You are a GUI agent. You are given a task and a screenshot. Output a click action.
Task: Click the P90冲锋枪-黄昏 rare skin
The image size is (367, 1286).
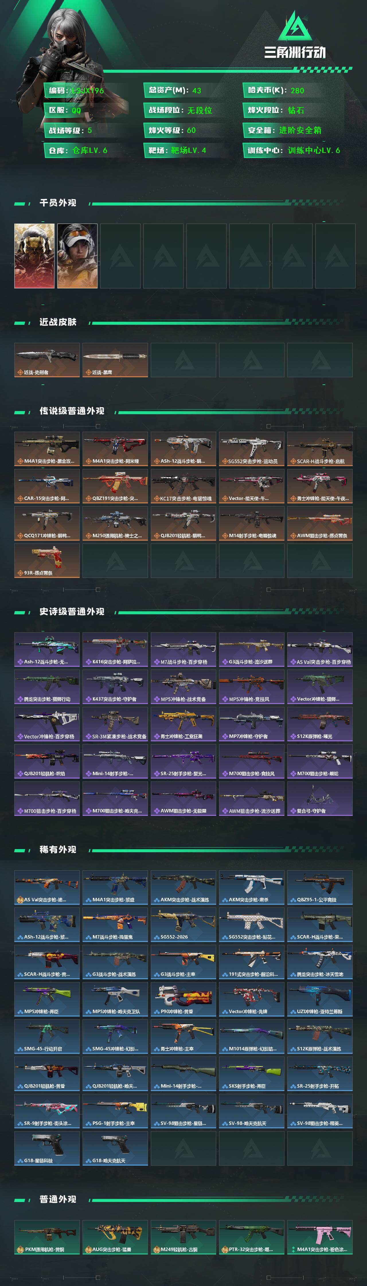[183, 999]
